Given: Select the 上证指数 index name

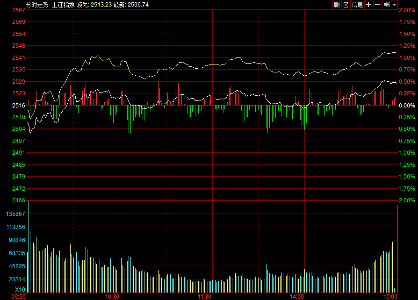Looking at the screenshot, I should 63,5.
